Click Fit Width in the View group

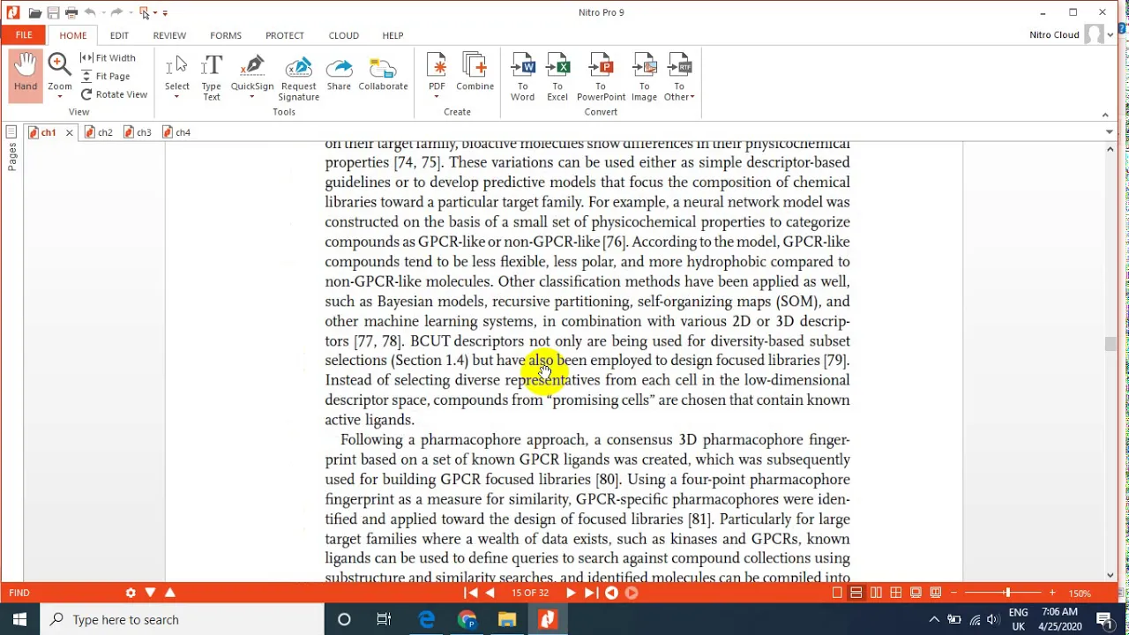(108, 57)
